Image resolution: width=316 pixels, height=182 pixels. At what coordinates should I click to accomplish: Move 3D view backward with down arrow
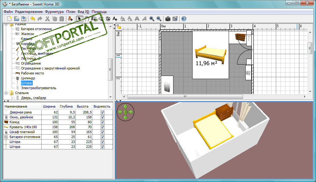coord(125,117)
